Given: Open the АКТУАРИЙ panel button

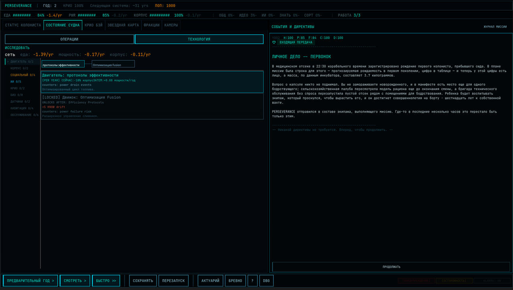Looking at the screenshot, I should [x=210, y=281].
